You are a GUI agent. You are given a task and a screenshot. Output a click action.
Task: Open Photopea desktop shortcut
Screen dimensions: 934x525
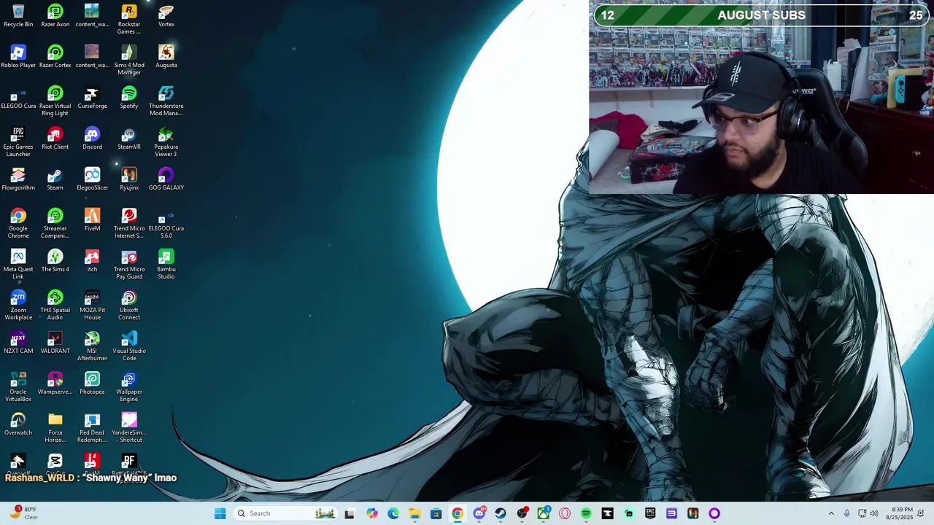[x=92, y=384]
